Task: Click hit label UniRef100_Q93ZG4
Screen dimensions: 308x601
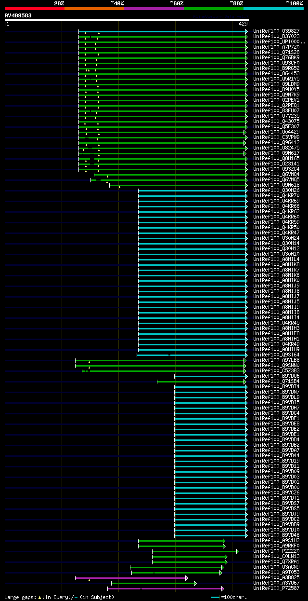Action: [x=276, y=169]
